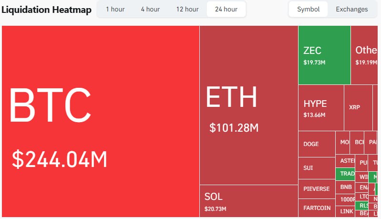The height and width of the screenshot is (219, 381).
Task: Open the FARTCOIN heatmap tile
Action: (x=317, y=208)
